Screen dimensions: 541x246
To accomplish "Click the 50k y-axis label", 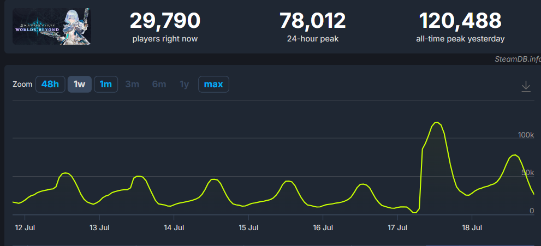I will coord(527,172).
